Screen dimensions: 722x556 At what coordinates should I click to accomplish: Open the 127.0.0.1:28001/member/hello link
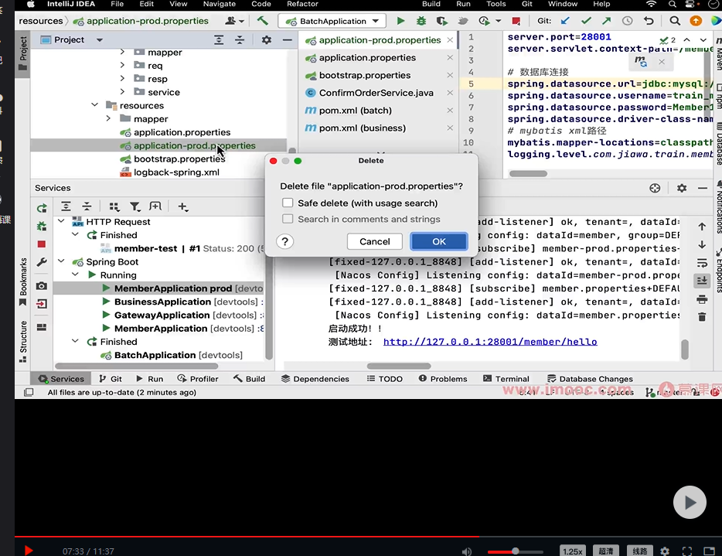[x=490, y=342]
